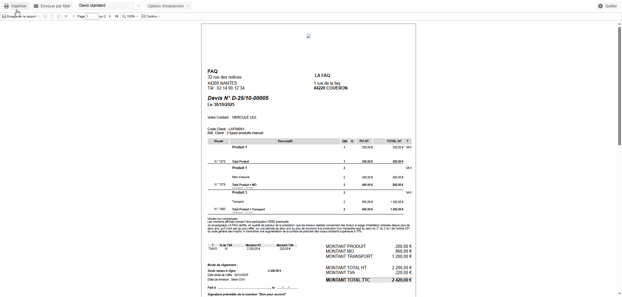The image size is (622, 297).
Task: Go to the previous page
Action: tap(73, 16)
